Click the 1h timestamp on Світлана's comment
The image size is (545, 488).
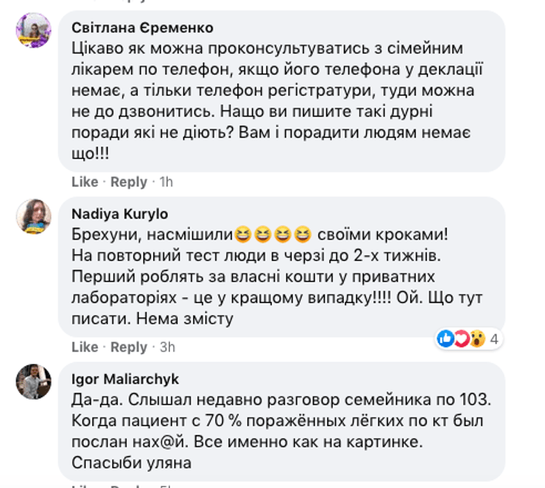pos(166,181)
